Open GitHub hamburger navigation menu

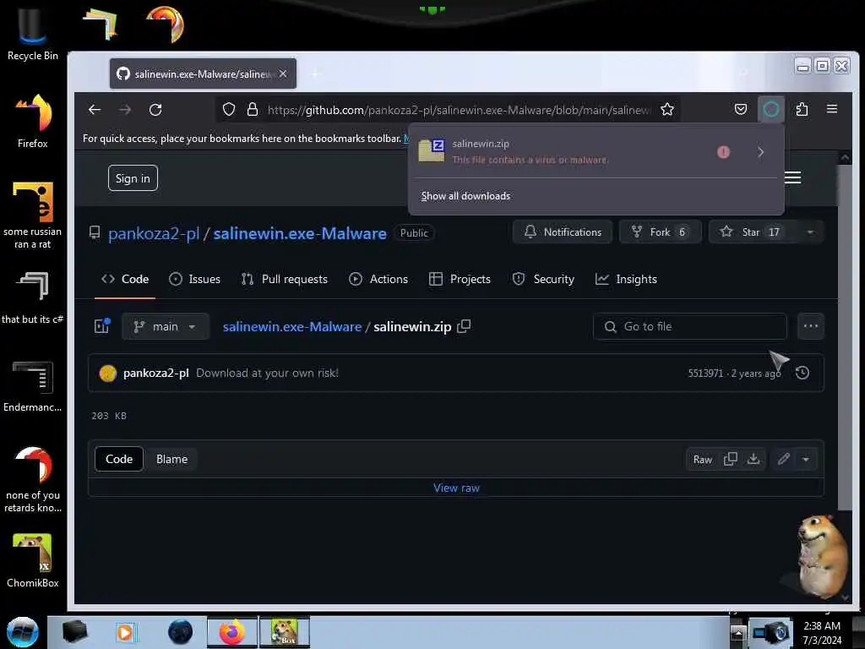coord(792,177)
